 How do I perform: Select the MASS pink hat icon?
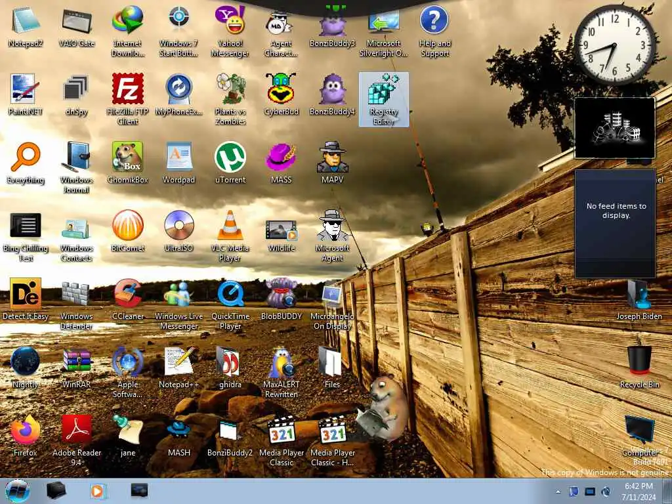pyautogui.click(x=281, y=163)
